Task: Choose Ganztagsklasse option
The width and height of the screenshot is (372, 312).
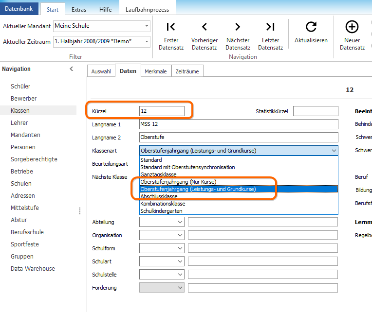Action: coord(239,174)
